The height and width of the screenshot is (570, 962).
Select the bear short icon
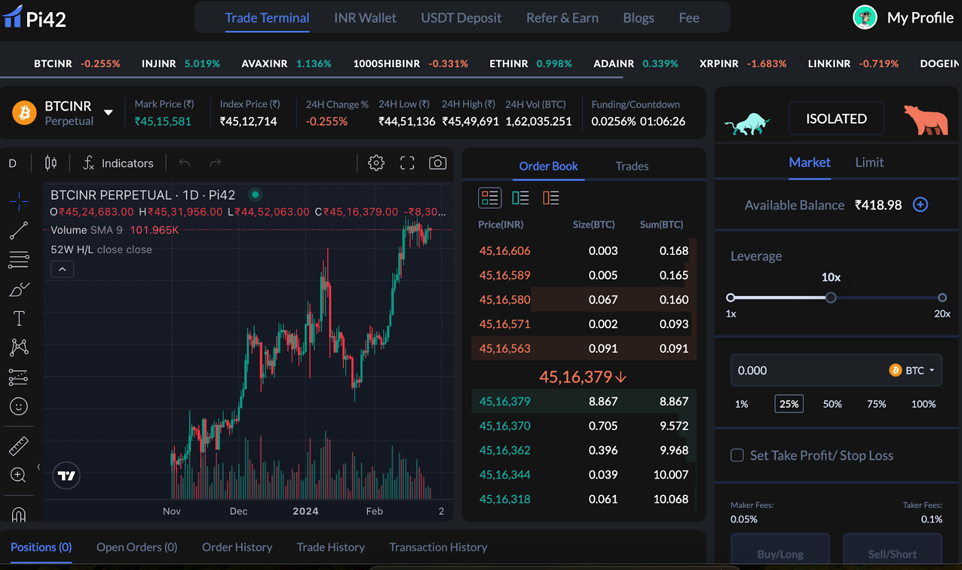point(927,120)
